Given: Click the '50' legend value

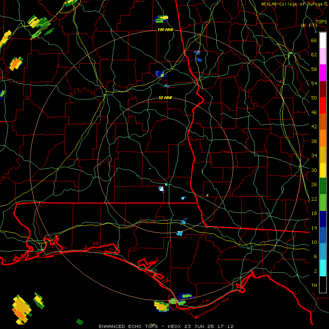Looking at the screenshot, I should click(x=314, y=98).
